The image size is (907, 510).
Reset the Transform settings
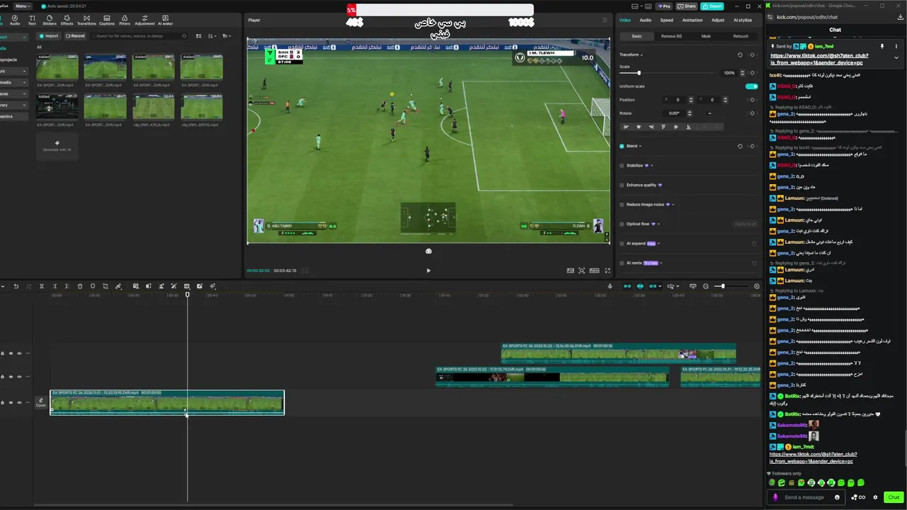(740, 55)
